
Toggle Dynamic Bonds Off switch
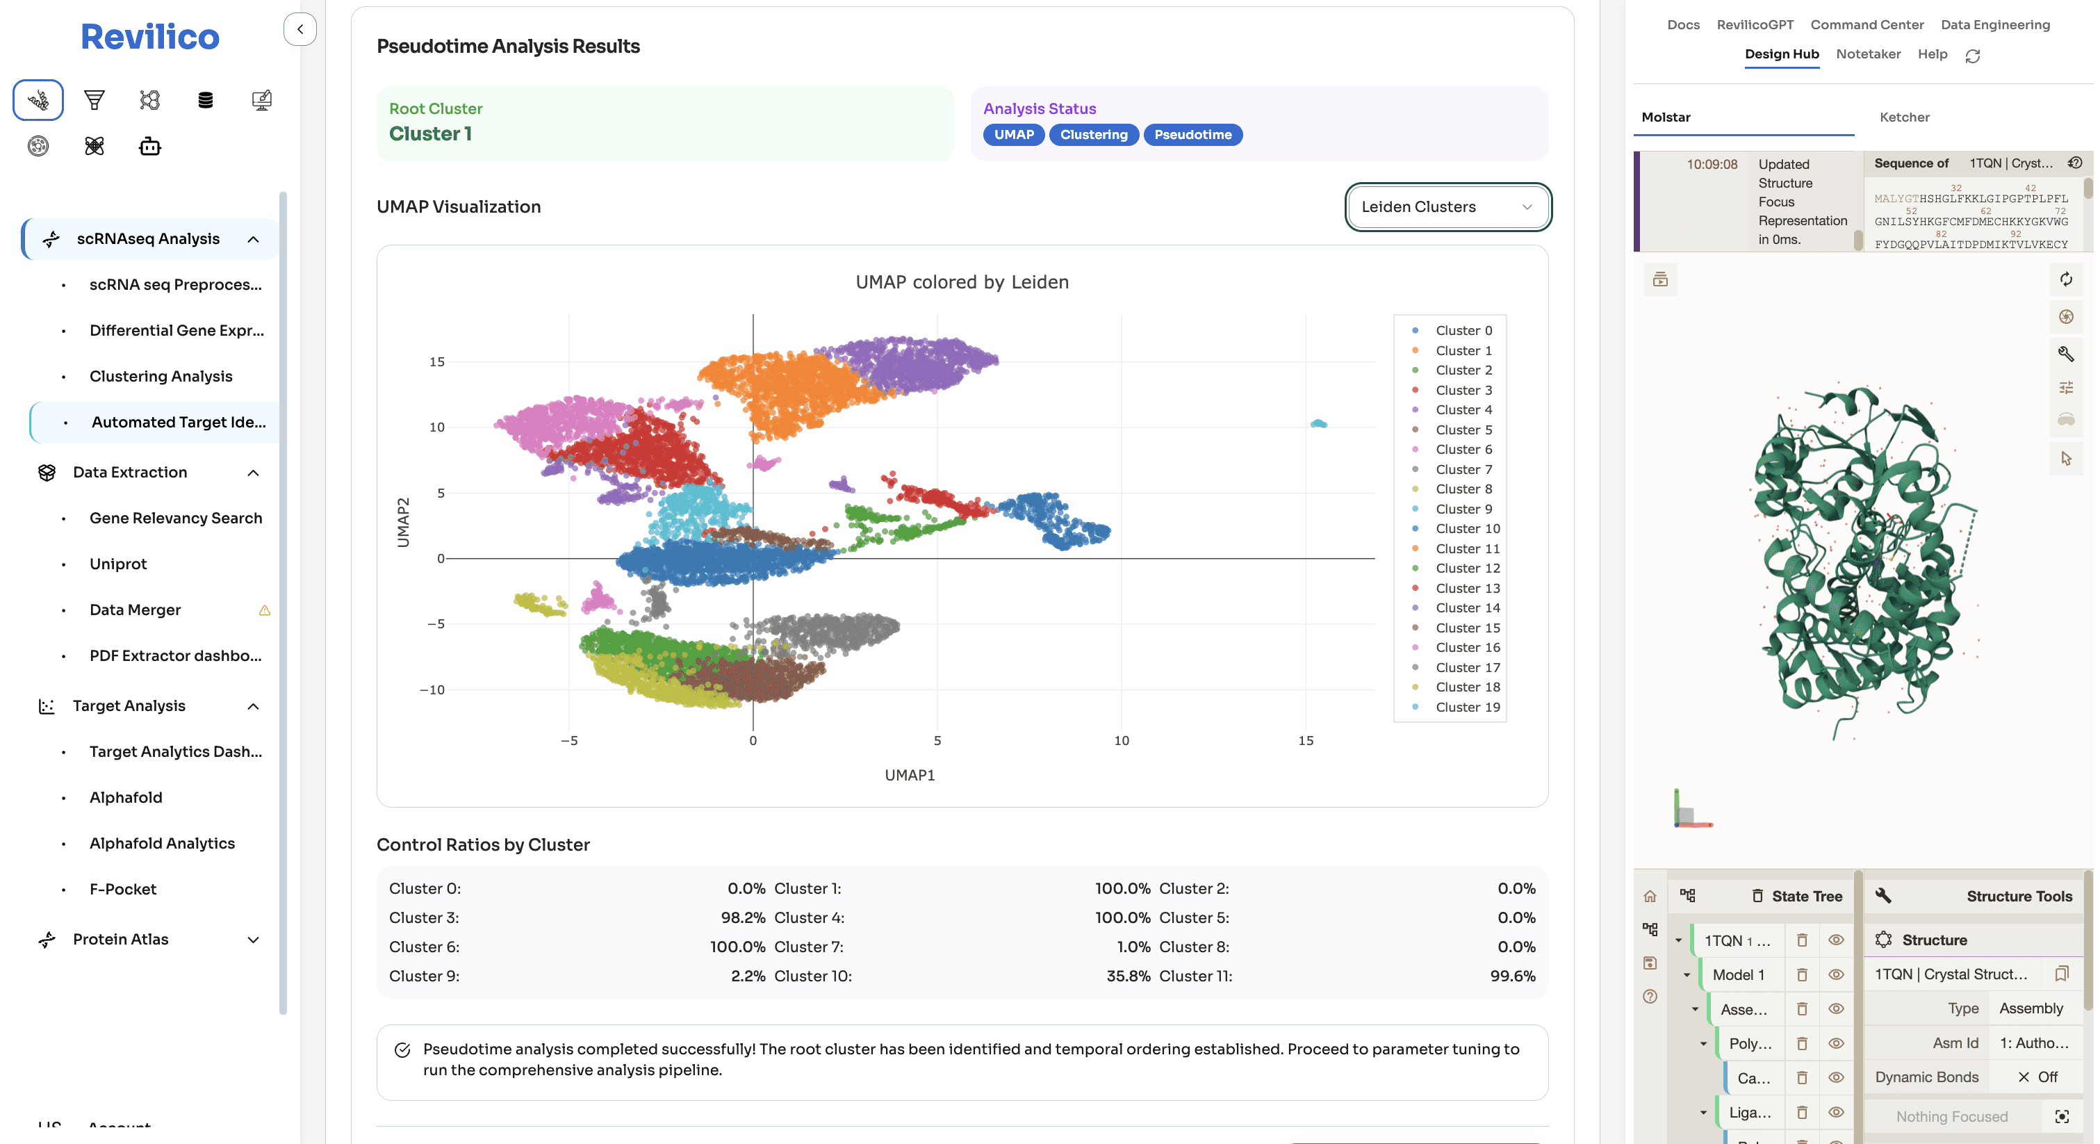point(2037,1077)
